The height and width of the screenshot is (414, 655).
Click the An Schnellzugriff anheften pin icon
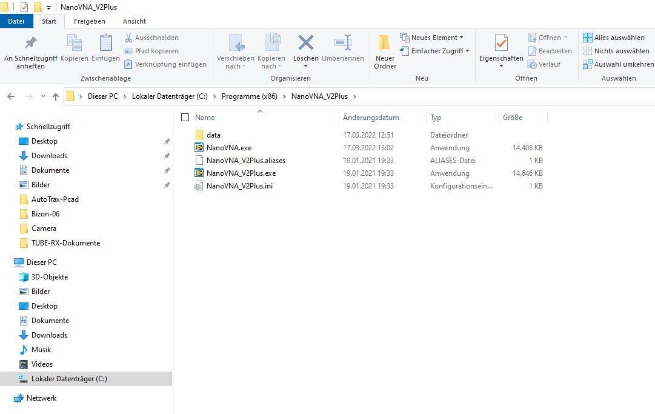click(30, 43)
